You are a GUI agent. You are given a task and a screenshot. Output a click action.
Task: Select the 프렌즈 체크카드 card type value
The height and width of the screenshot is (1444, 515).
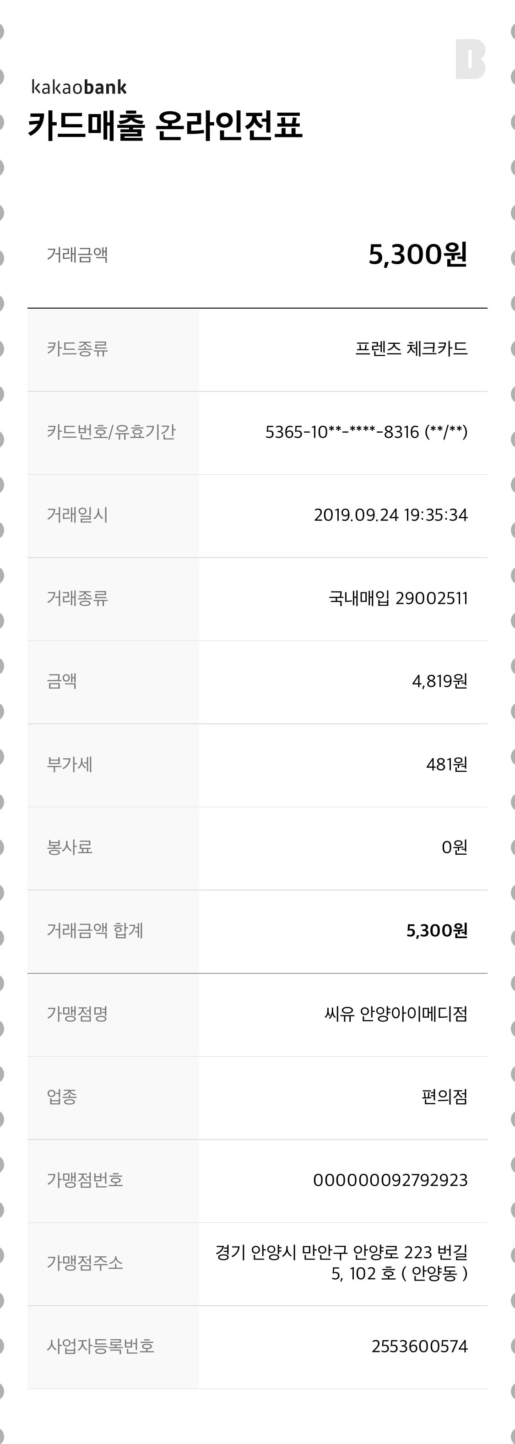pyautogui.click(x=412, y=349)
